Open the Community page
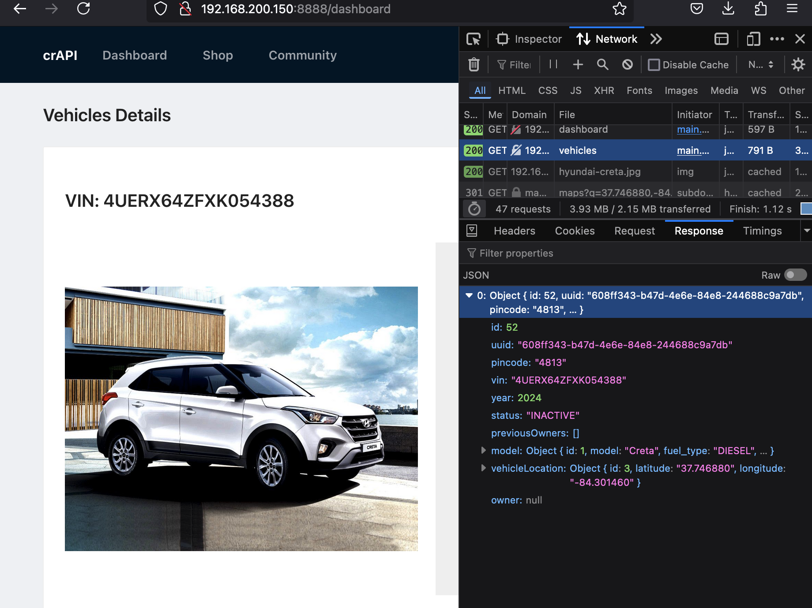The image size is (812, 608). 303,55
